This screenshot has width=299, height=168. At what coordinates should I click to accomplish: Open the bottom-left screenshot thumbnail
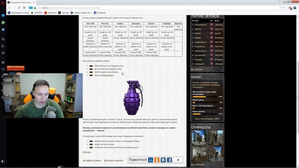[199, 154]
